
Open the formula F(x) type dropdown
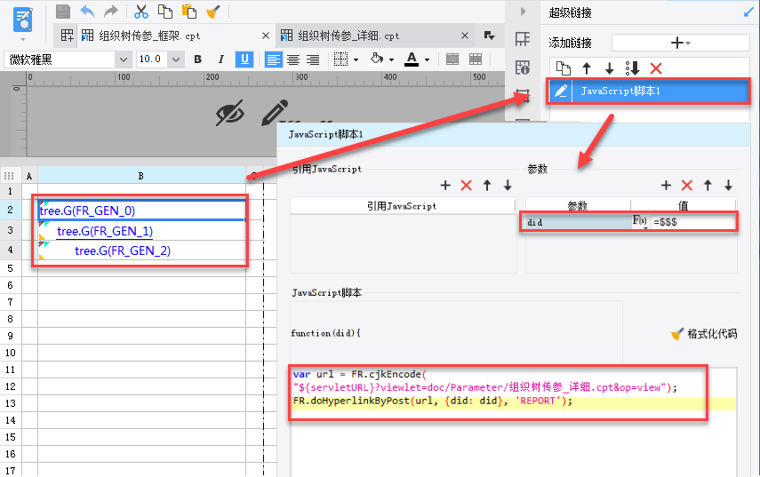pyautogui.click(x=640, y=222)
